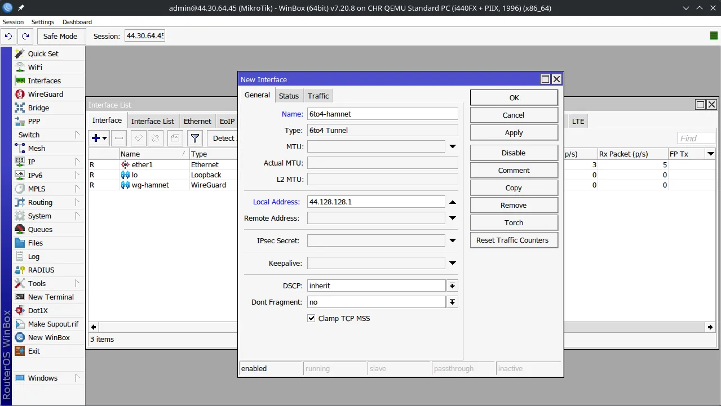Select the wg-hamnet interface row

[150, 185]
